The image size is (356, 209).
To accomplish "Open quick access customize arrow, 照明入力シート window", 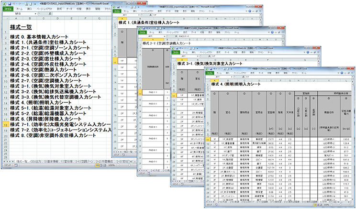I will [x=232, y=69].
